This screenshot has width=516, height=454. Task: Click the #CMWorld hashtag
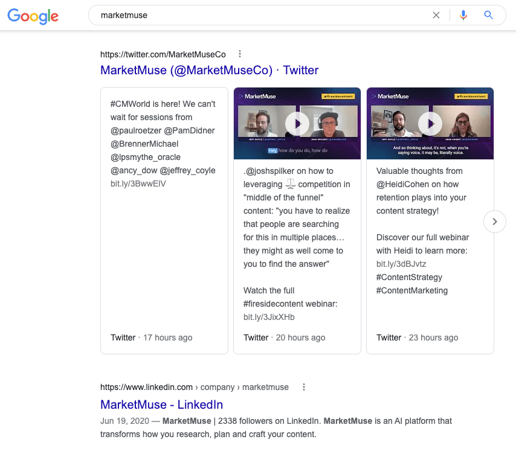[x=130, y=104]
